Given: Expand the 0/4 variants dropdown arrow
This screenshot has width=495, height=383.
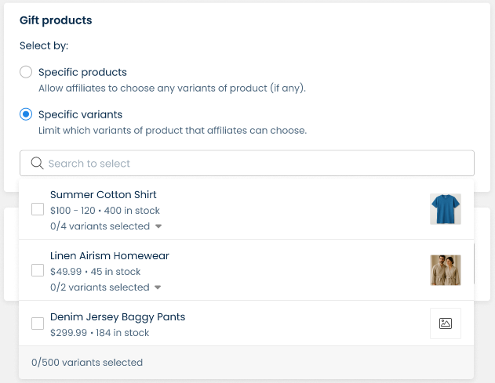Looking at the screenshot, I should [158, 226].
